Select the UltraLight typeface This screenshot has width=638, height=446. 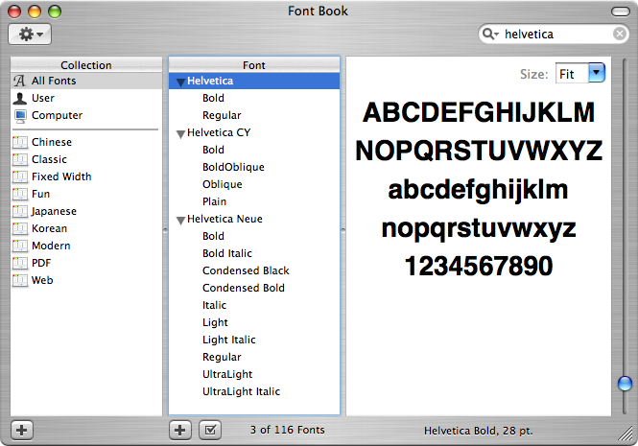(x=227, y=374)
